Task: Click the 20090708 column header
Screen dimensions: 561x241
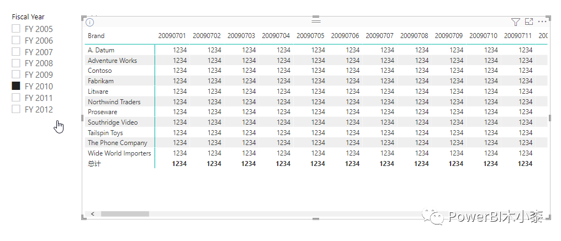Action: (x=414, y=36)
